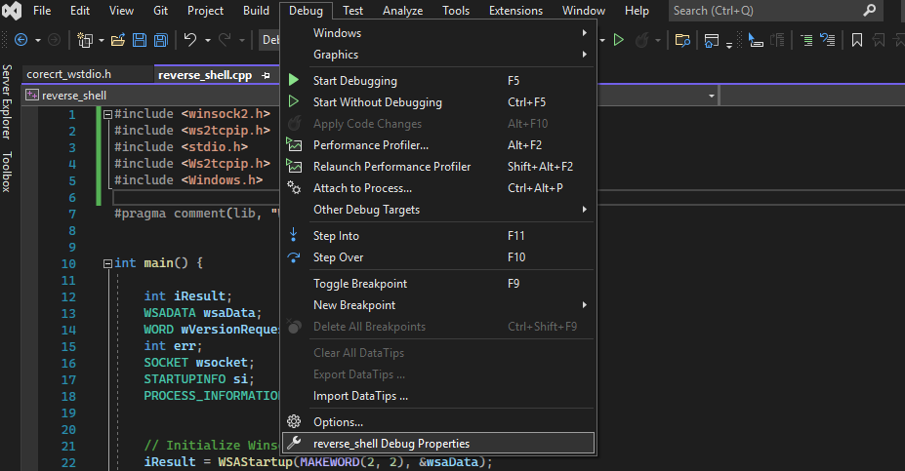Open the Help menu
Image resolution: width=905 pixels, height=471 pixels.
pyautogui.click(x=637, y=11)
